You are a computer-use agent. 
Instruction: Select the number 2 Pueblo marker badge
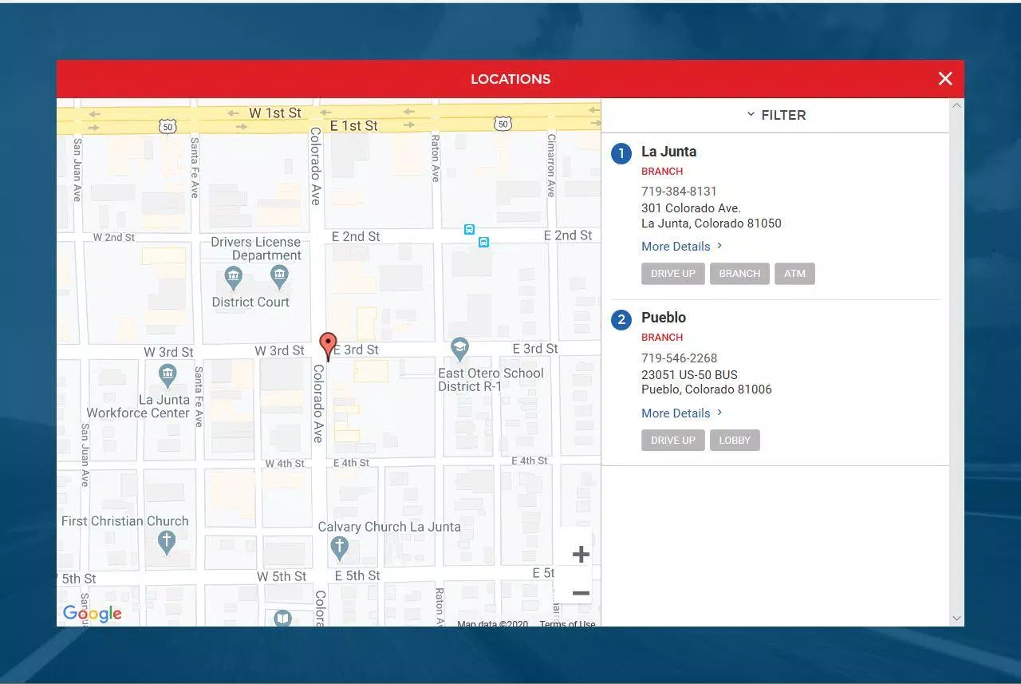(x=621, y=320)
